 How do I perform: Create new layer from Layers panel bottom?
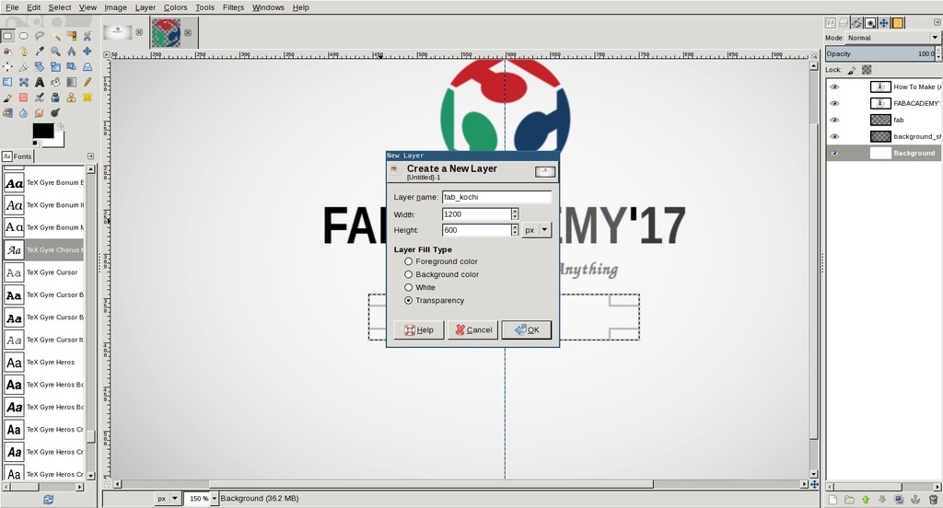(x=832, y=500)
